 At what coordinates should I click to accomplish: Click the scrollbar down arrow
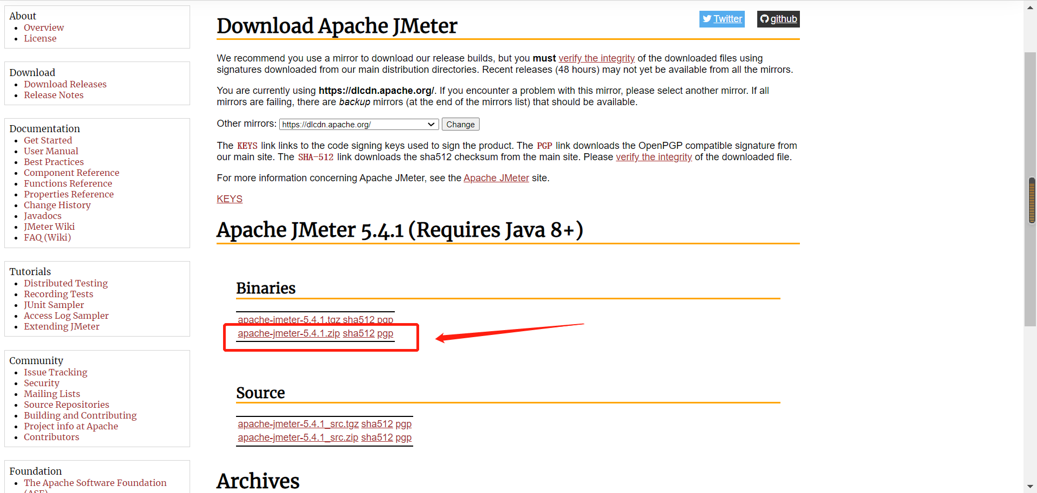point(1031,487)
